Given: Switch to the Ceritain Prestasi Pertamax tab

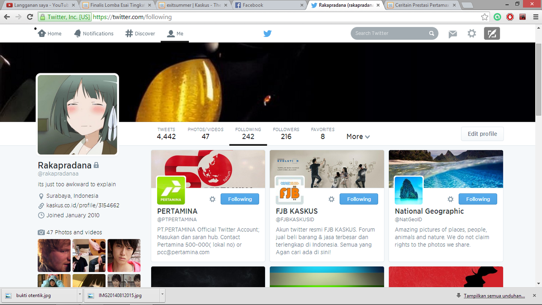Looking at the screenshot, I should [421, 5].
